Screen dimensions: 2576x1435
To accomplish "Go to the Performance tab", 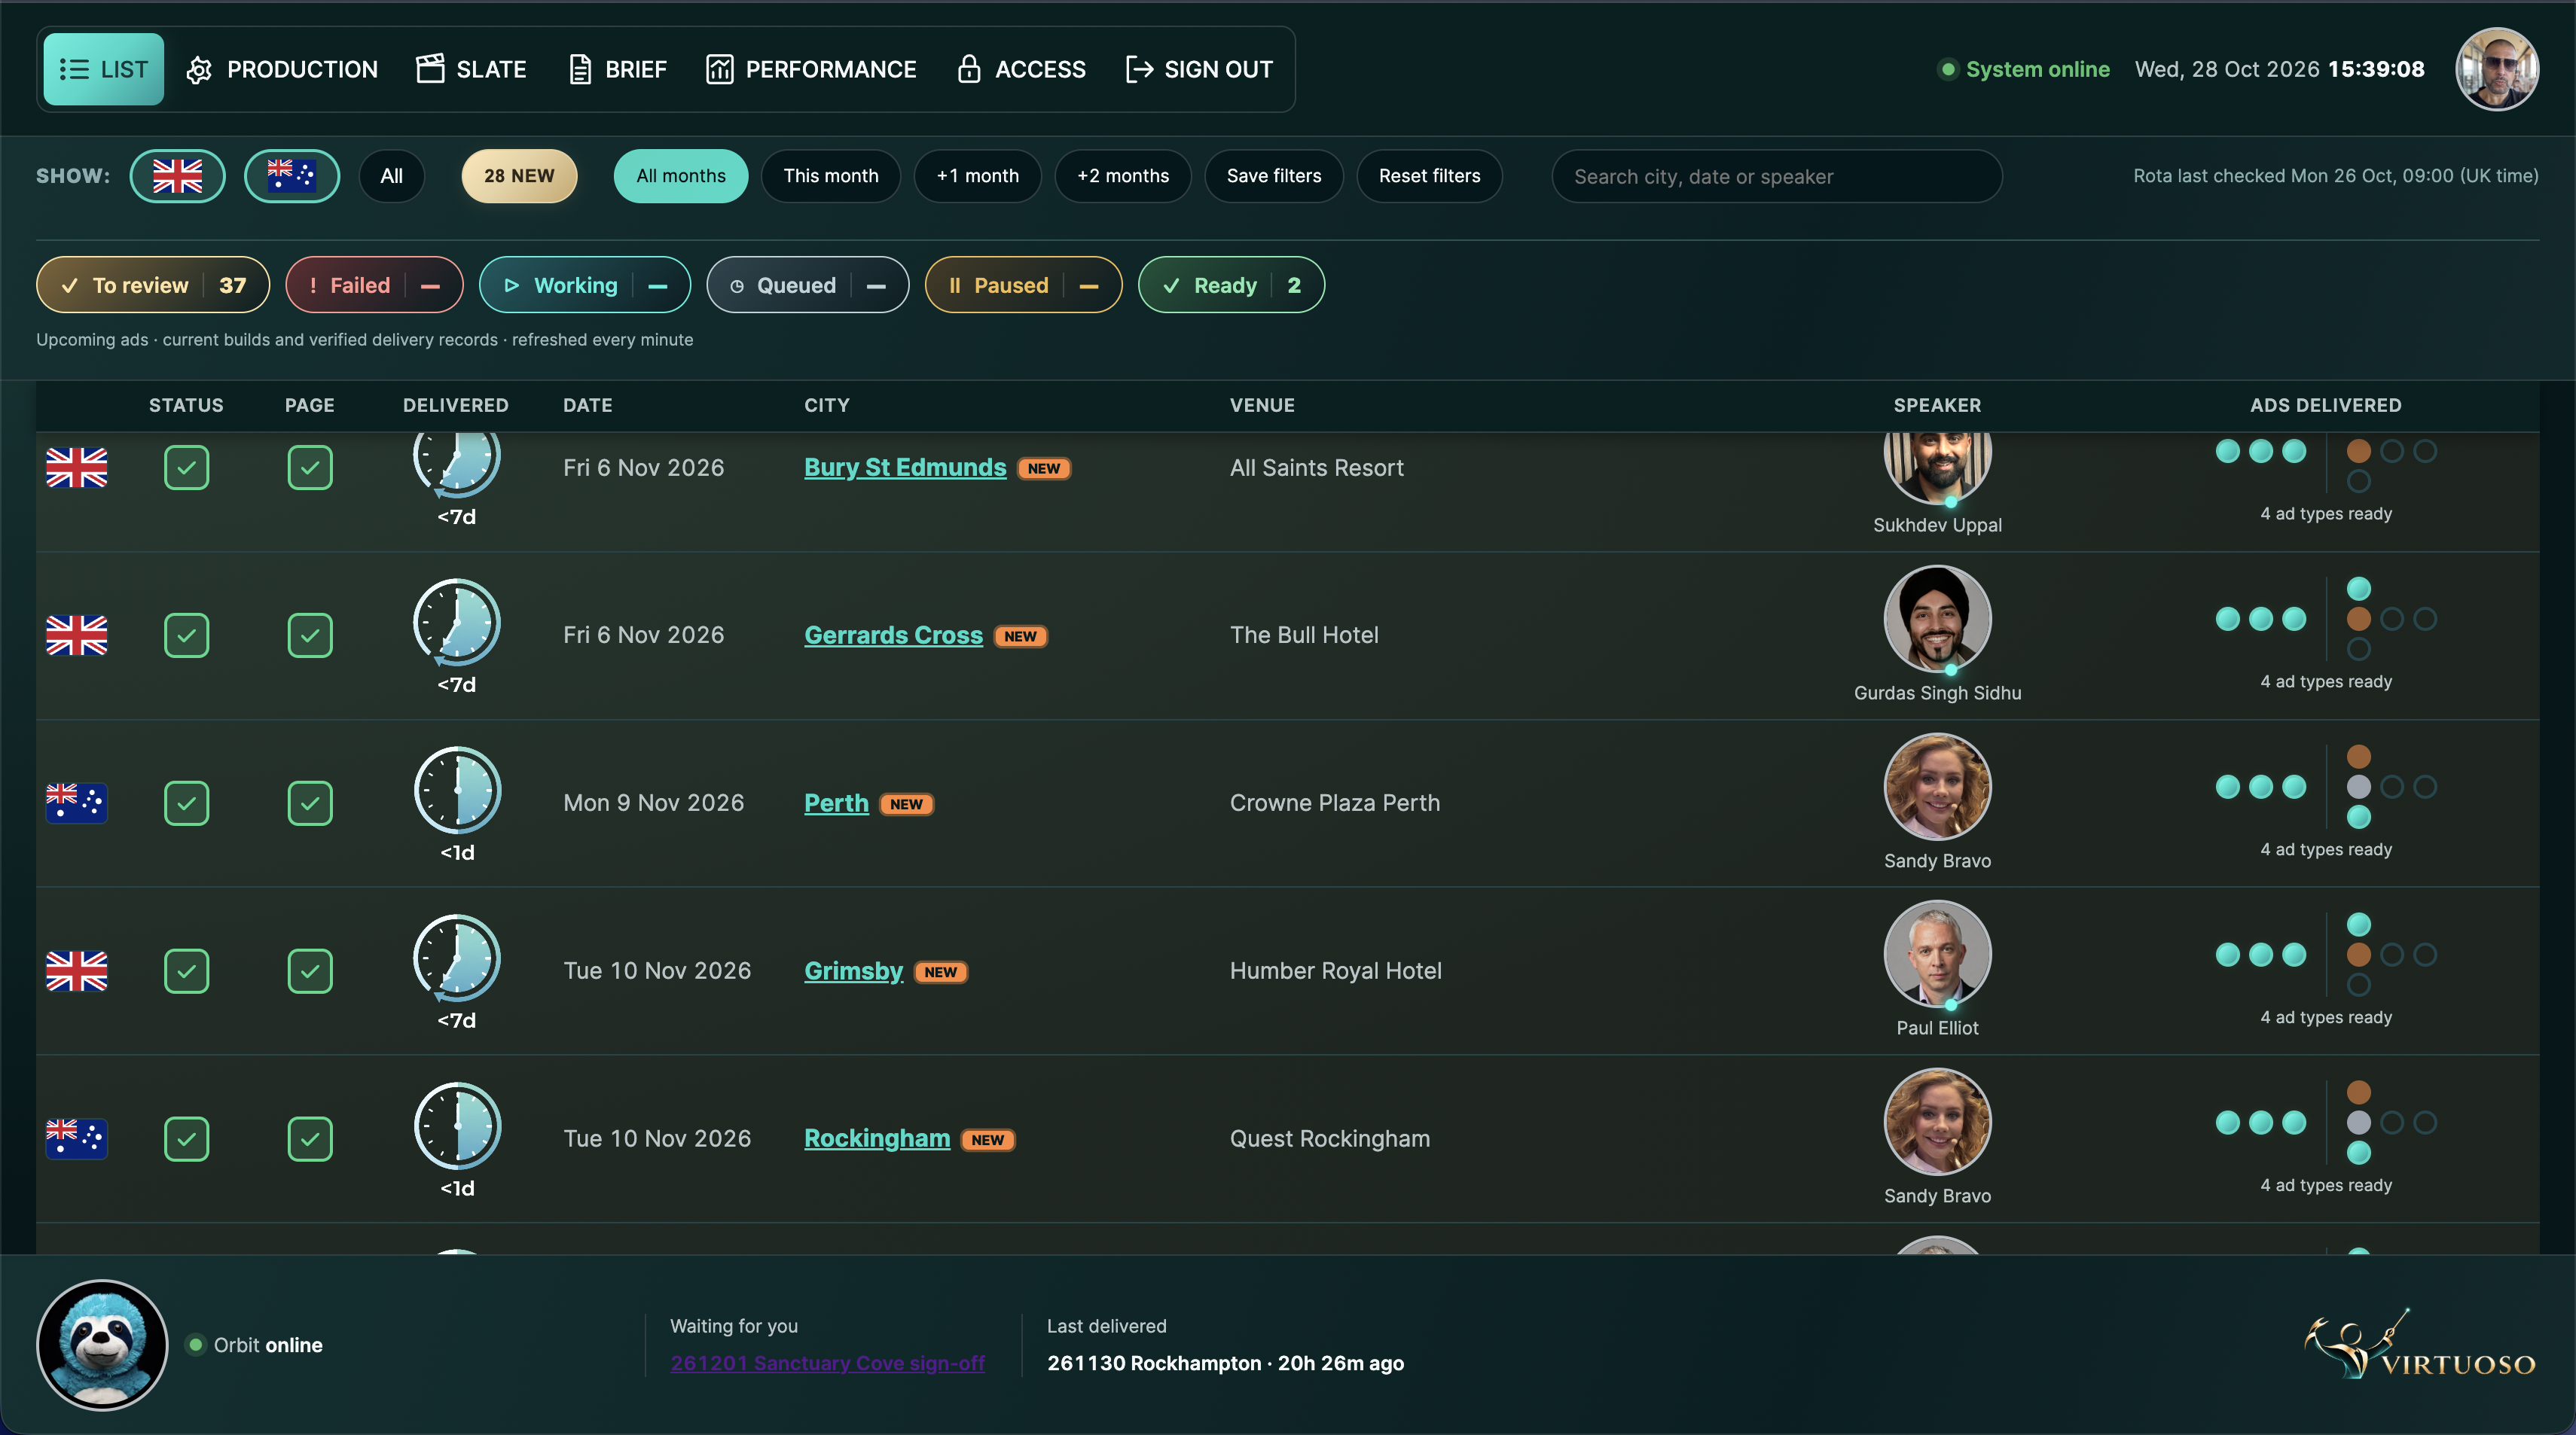I will 811,69.
